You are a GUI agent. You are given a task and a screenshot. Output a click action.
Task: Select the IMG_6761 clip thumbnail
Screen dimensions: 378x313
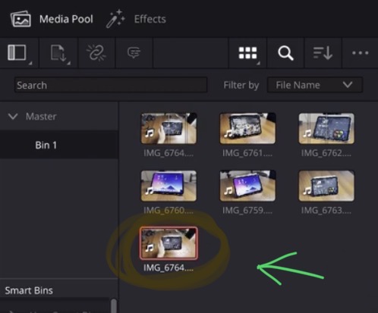pyautogui.click(x=247, y=128)
